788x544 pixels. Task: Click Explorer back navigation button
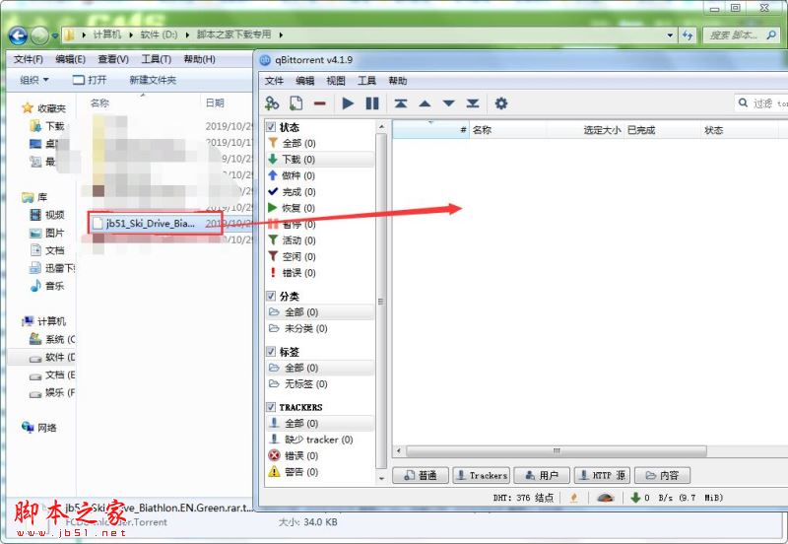18,35
